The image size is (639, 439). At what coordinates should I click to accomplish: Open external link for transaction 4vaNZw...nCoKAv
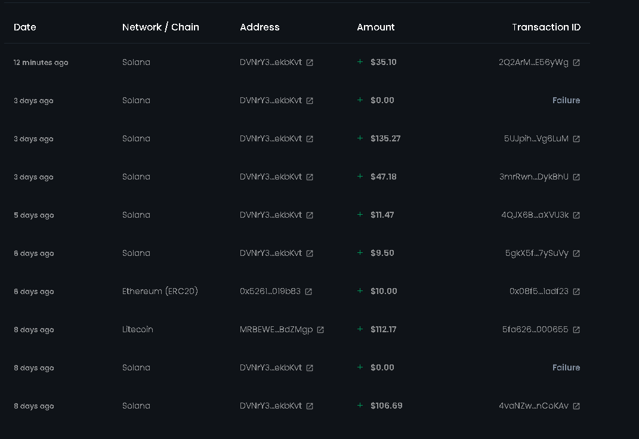click(576, 406)
